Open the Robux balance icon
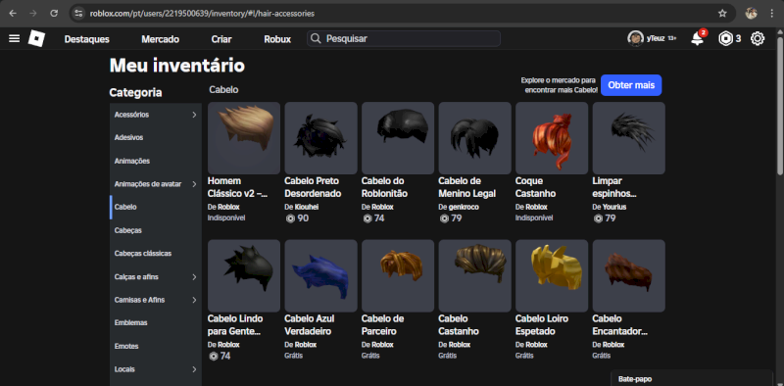This screenshot has height=386, width=784. pyautogui.click(x=725, y=38)
